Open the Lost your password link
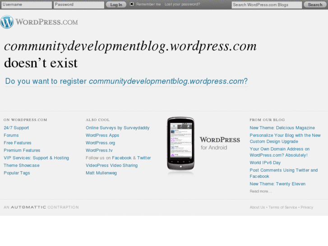328x246 pixels. 182,4
